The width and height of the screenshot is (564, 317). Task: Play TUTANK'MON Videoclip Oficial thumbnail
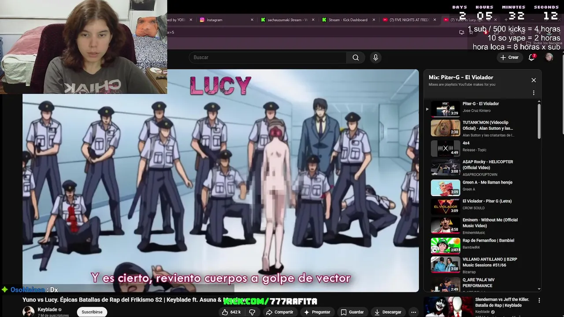[445, 128]
